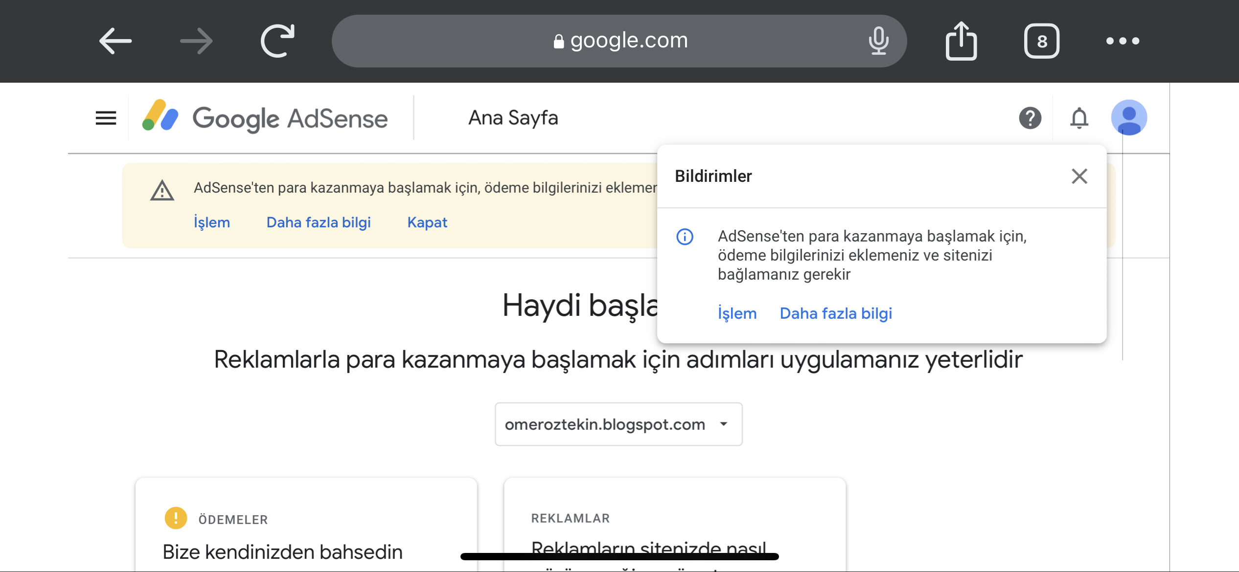Tap the microphone icon in the address bar
This screenshot has width=1239, height=572.
(x=878, y=41)
